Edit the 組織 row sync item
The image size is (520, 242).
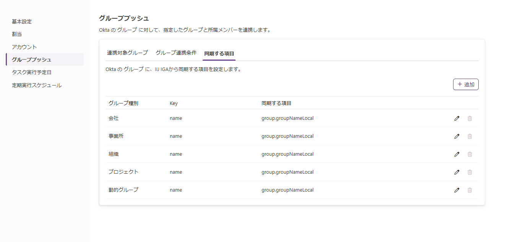457,154
